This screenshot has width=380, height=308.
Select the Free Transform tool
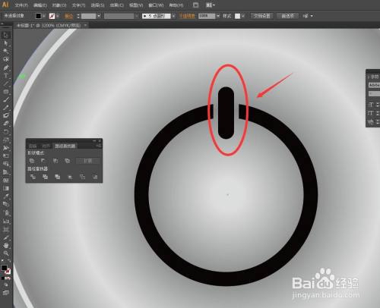point(6,156)
